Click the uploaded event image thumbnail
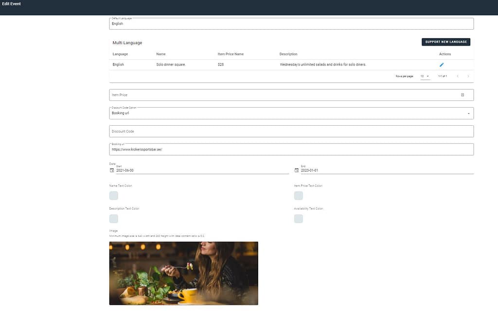This screenshot has height=313, width=498. click(x=183, y=273)
